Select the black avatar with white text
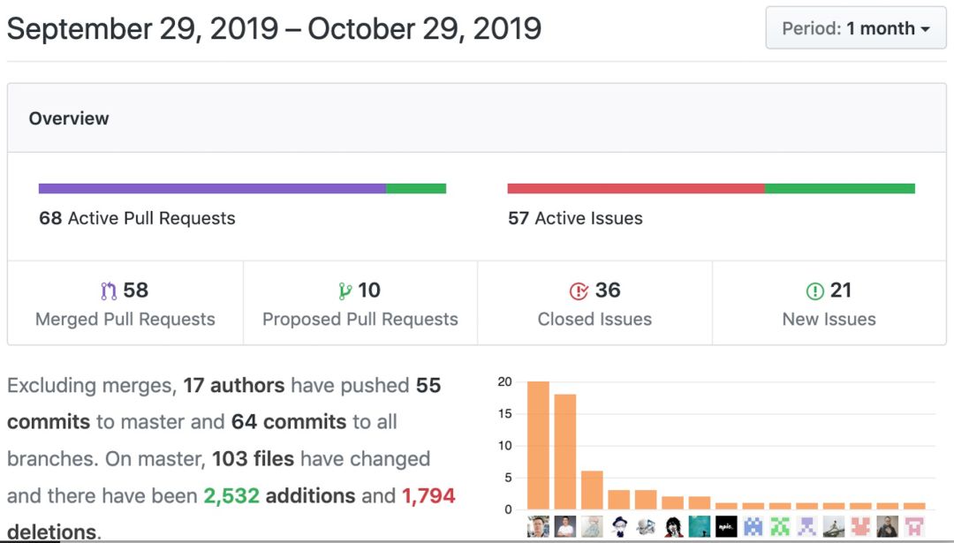Screen dimensions: 954x543 726,526
